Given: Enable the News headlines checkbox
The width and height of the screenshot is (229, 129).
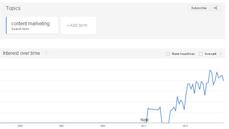Looking at the screenshot, I should pos(168,54).
